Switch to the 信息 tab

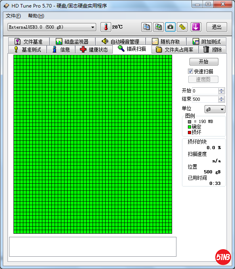(x=61, y=50)
